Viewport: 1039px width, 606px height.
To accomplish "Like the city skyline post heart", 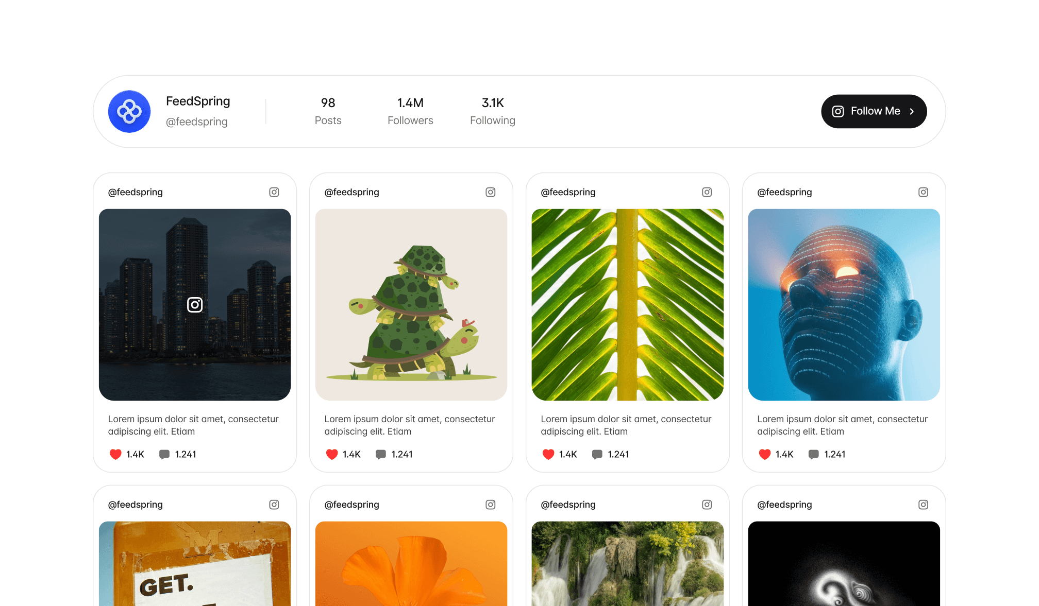I will point(115,454).
